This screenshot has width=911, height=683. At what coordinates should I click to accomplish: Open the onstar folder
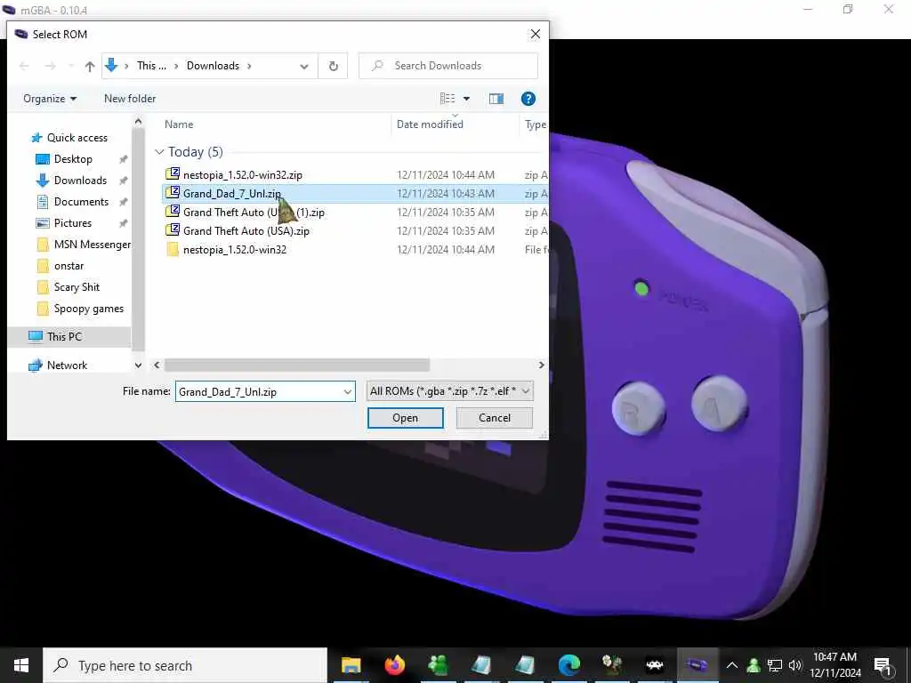pyautogui.click(x=69, y=266)
